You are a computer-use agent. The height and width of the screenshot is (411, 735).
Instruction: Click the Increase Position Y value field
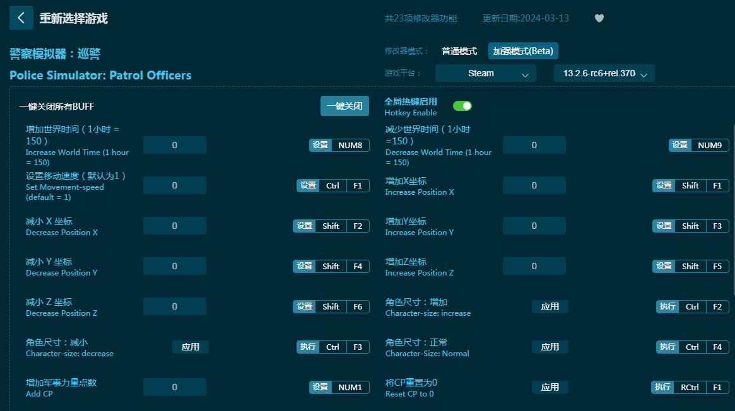(x=534, y=226)
